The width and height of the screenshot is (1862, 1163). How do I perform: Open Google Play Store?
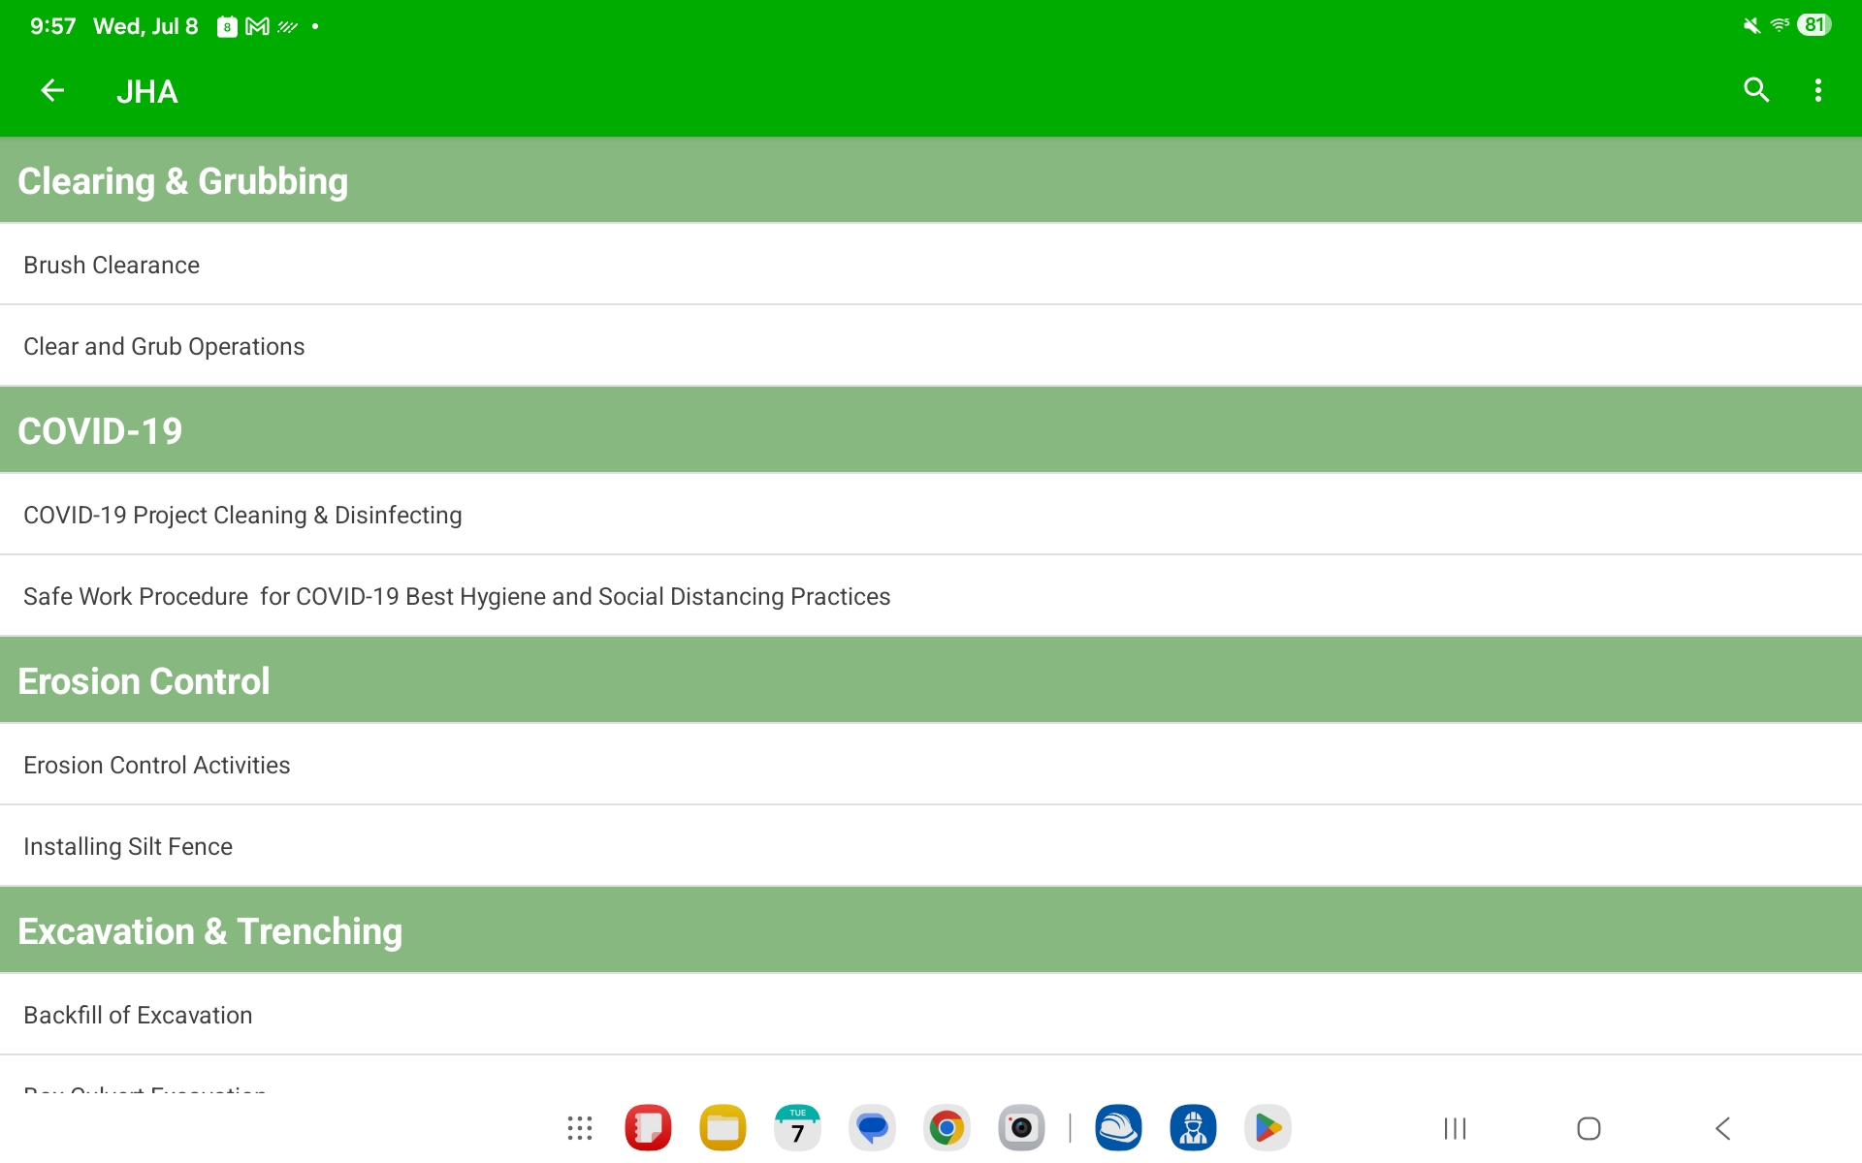point(1268,1128)
